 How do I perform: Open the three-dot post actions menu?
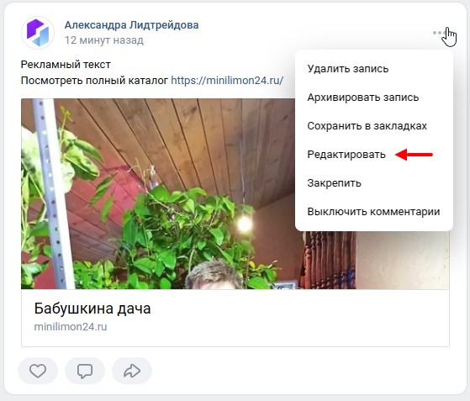coord(439,33)
